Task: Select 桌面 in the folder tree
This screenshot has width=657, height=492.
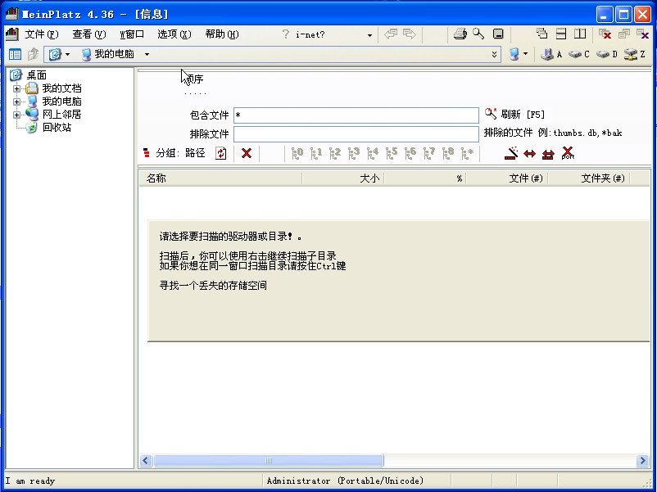Action: click(36, 75)
